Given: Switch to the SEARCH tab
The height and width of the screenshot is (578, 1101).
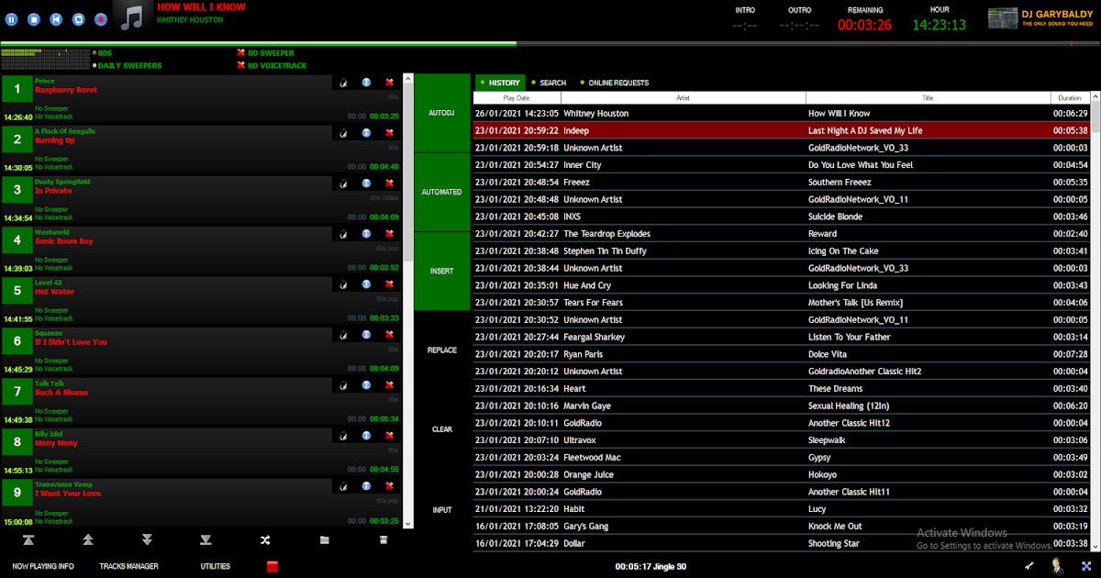Looking at the screenshot, I should (550, 82).
